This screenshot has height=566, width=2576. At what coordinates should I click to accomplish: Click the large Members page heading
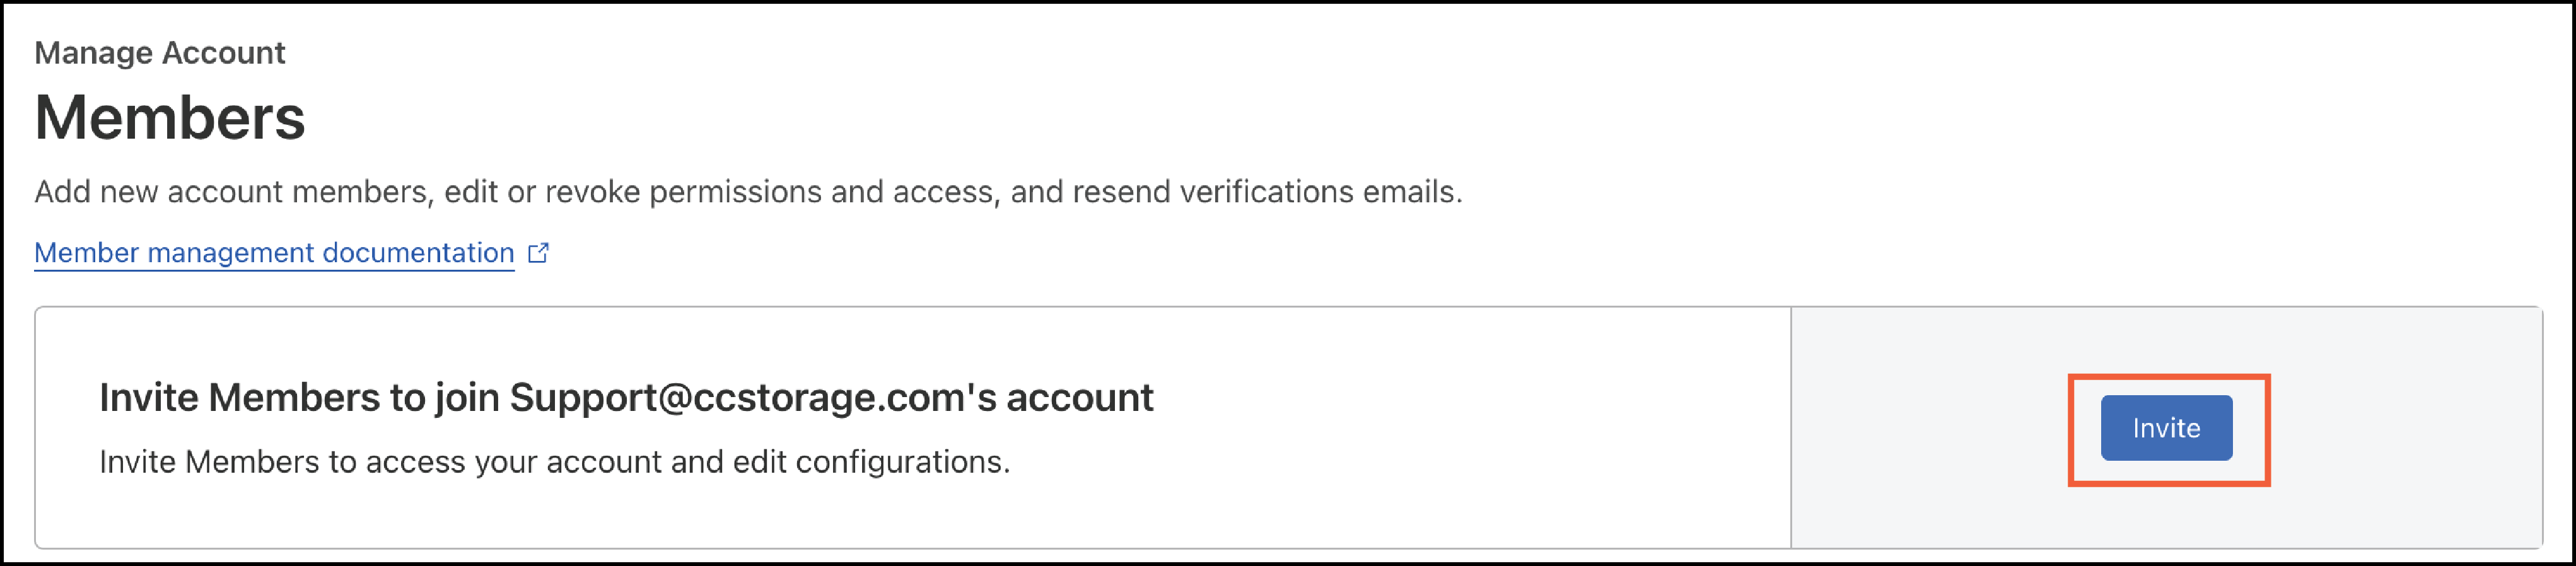tap(170, 118)
